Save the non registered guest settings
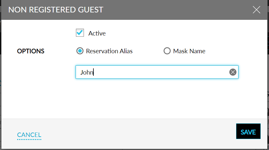 tap(248, 131)
